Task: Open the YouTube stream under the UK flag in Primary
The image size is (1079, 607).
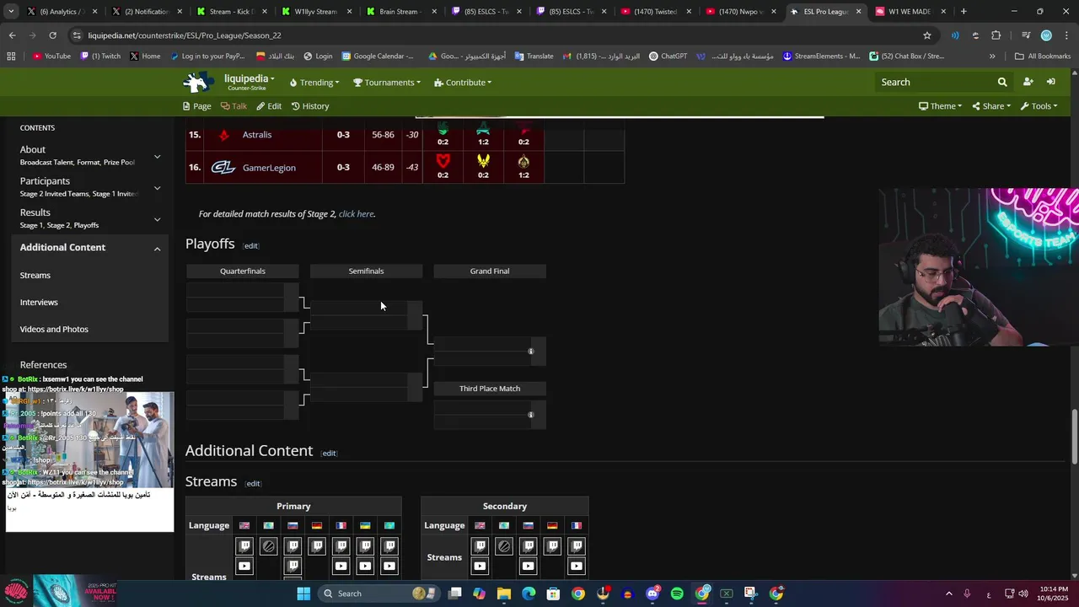Action: tap(244, 566)
